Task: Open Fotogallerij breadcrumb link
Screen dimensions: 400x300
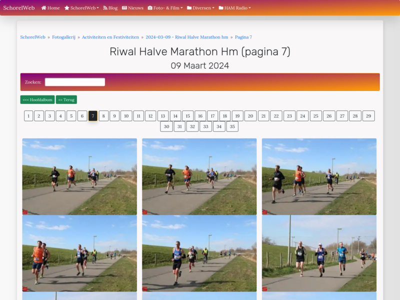Action: (x=64, y=37)
